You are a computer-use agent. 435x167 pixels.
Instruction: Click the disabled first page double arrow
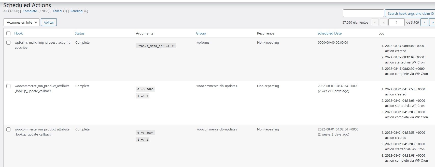click(375, 22)
